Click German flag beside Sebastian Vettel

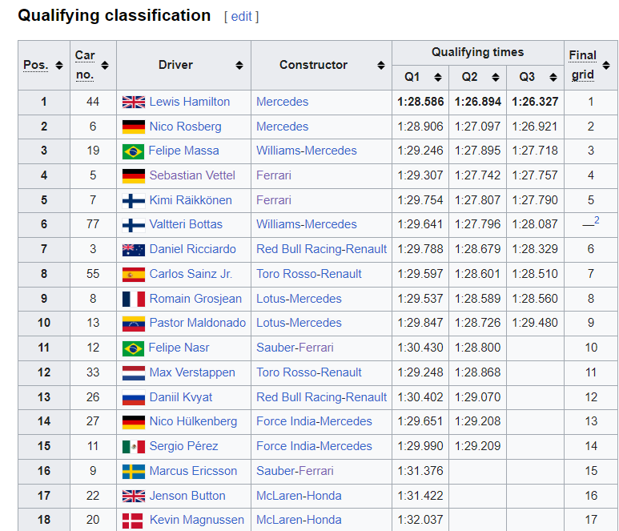click(x=134, y=176)
